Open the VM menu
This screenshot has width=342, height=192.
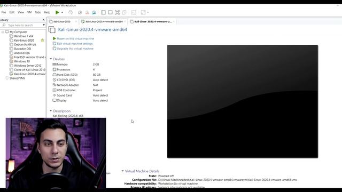[x=29, y=12]
